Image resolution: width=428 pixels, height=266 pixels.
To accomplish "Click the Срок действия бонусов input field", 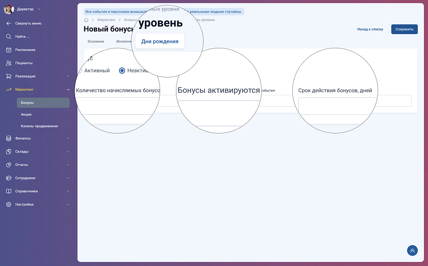I will coord(355,101).
